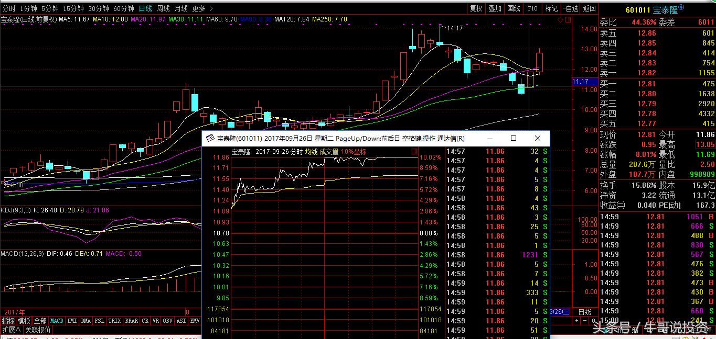The height and width of the screenshot is (339, 716).
Task: Select the 60分钟 period tab
Action: coord(124,8)
